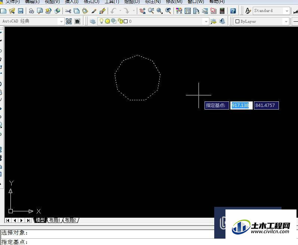Activate Zoom Realtime magnifier
298x245 pixels.
[x=151, y=10]
